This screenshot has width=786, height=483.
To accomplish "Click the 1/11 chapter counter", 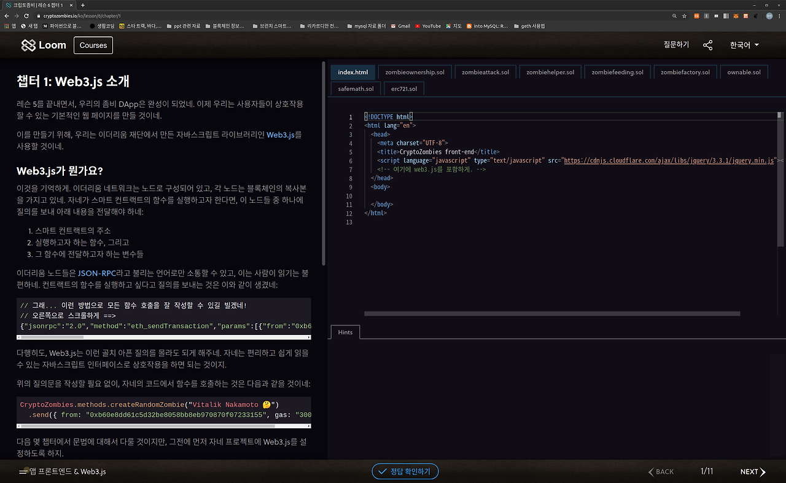I will (x=707, y=472).
